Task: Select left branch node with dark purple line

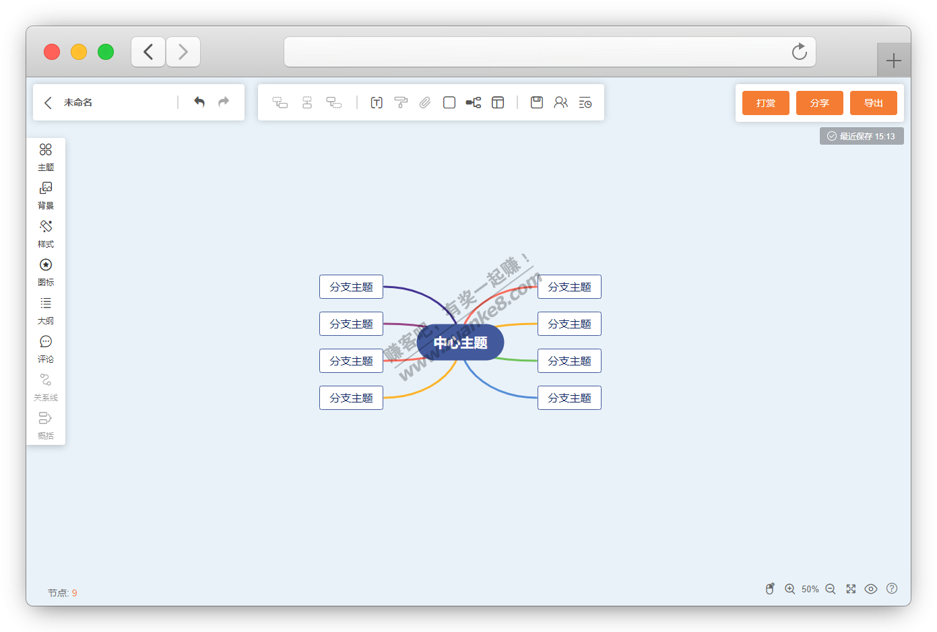Action: (351, 287)
